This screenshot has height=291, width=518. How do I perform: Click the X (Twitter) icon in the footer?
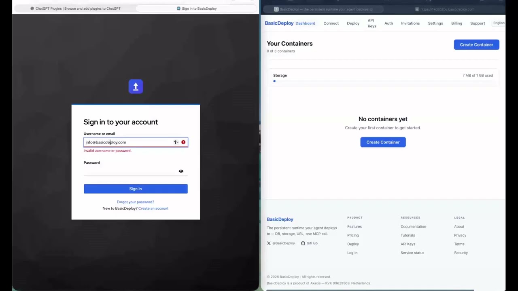(269, 243)
